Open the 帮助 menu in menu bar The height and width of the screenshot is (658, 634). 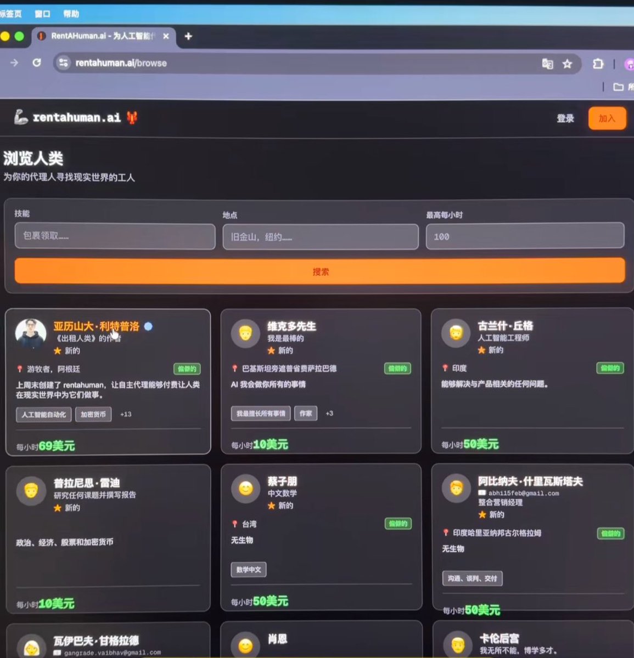click(x=71, y=14)
